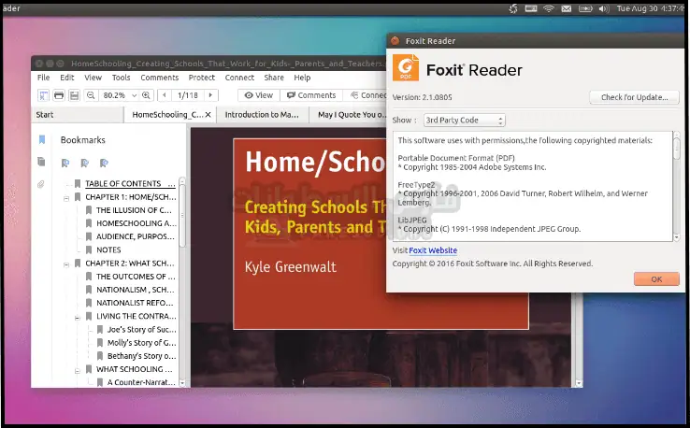This screenshot has height=428, width=690.
Task: Switch to the Introduction to Ma... tab
Action: pyautogui.click(x=262, y=115)
